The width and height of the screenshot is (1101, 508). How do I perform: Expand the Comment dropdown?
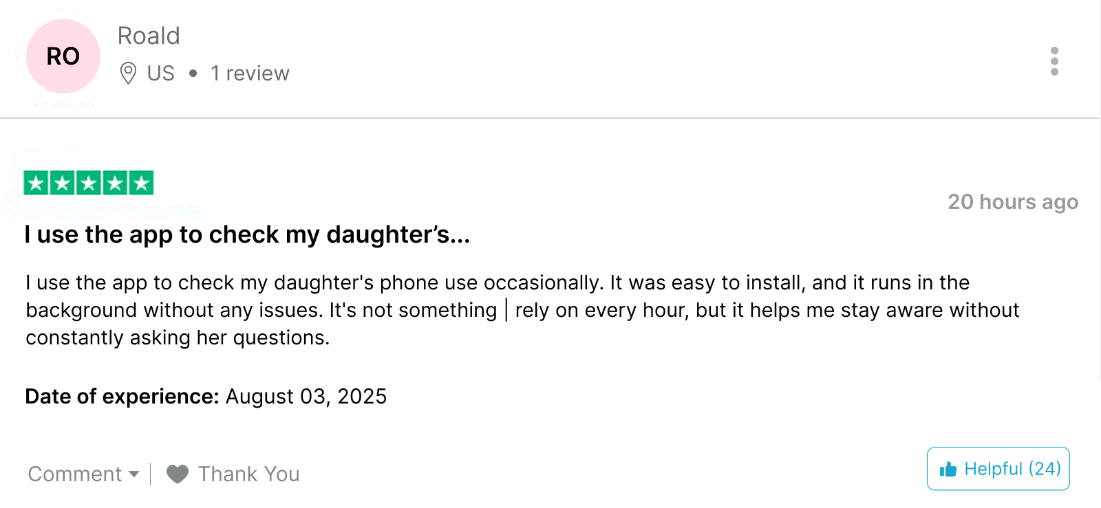click(x=83, y=474)
